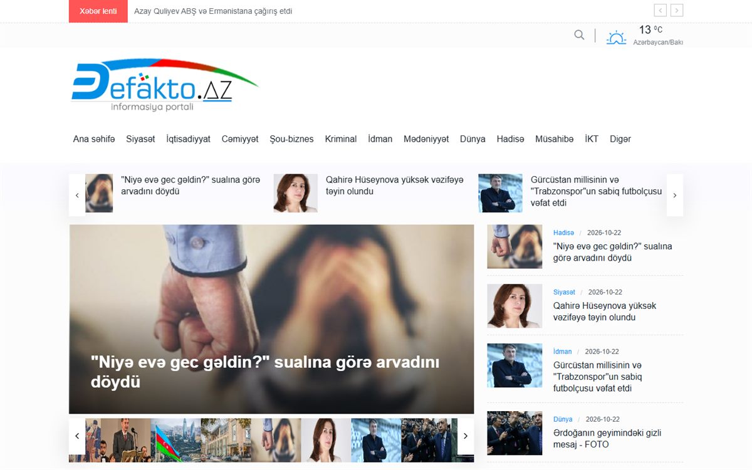The height and width of the screenshot is (470, 752).
Task: Open the İqtisadiyyat section
Action: pyautogui.click(x=189, y=139)
